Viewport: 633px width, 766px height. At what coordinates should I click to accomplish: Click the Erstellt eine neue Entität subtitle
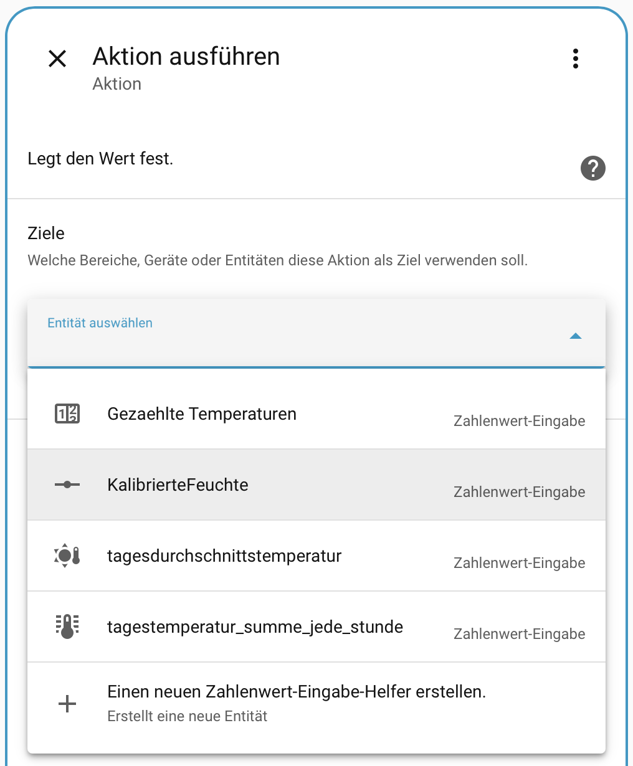click(x=188, y=717)
